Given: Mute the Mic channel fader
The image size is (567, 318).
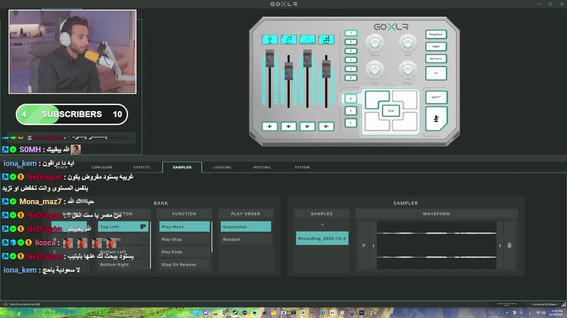Looking at the screenshot, I should tap(270, 126).
